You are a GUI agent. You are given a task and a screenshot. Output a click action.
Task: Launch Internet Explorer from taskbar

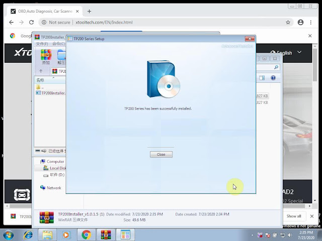(x=28, y=235)
